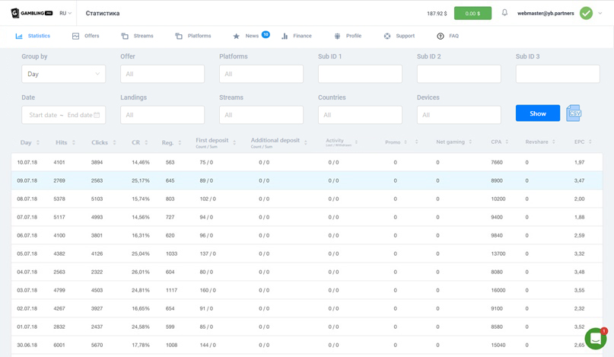Image resolution: width=614 pixels, height=357 pixels.
Task: Click the 09.07.18 date cell
Action: pyautogui.click(x=27, y=180)
